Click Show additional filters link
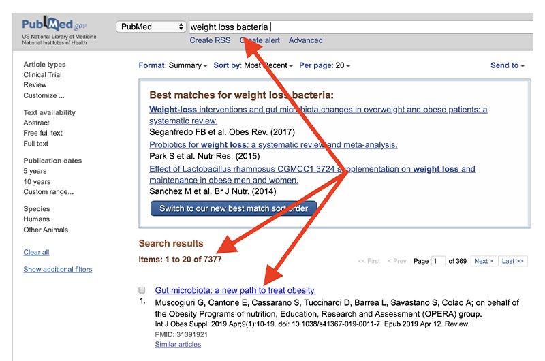 click(57, 270)
